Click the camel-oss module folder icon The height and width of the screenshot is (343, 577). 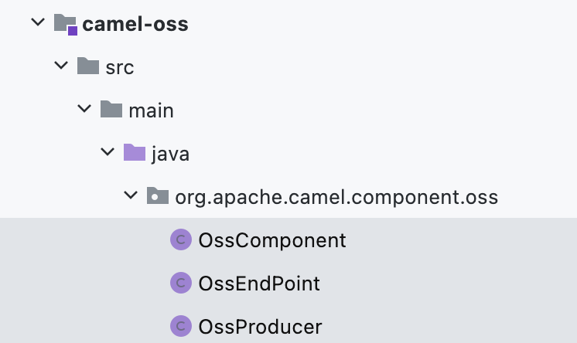coord(66,24)
